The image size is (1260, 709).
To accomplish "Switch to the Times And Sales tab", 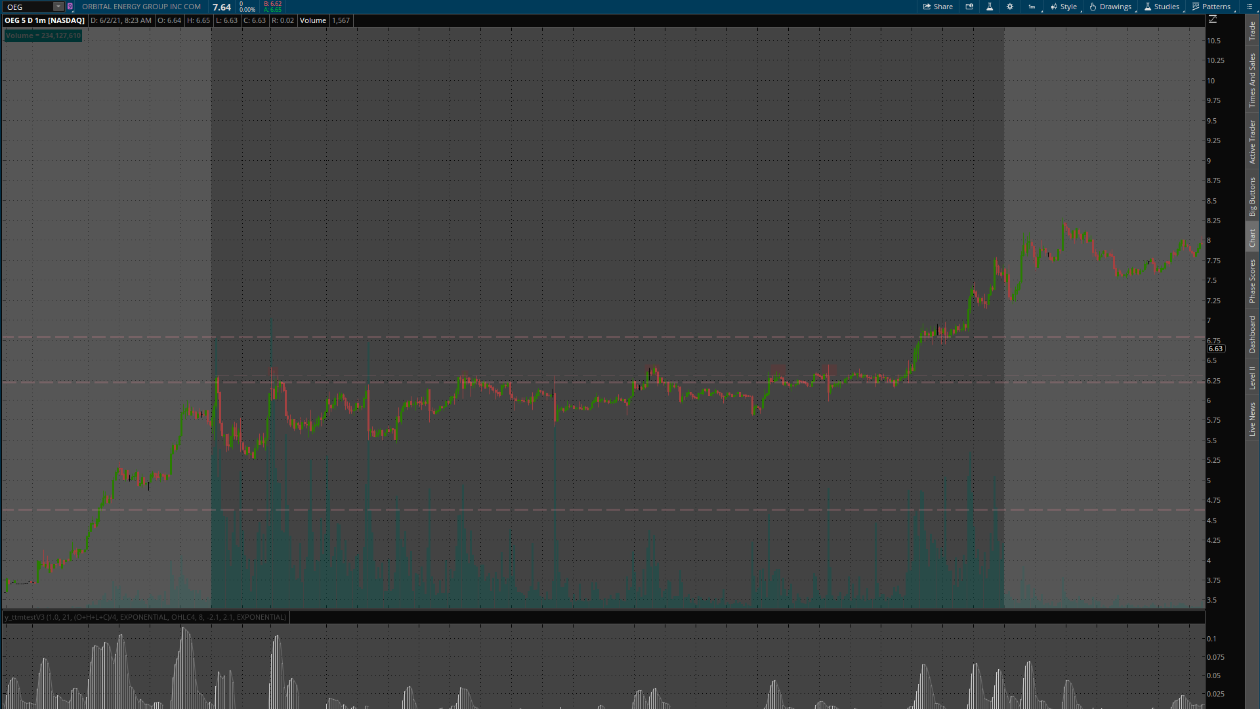I will (1252, 80).
